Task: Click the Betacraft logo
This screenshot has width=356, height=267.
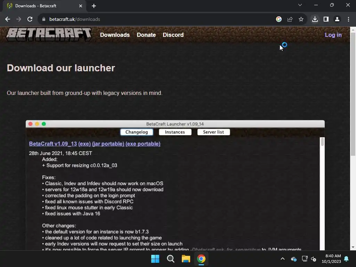Action: click(x=49, y=34)
